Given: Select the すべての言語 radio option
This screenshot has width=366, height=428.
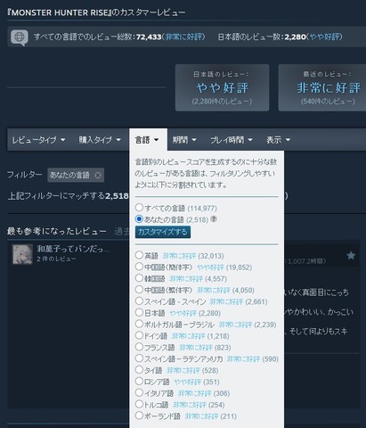Looking at the screenshot, I should [139, 207].
